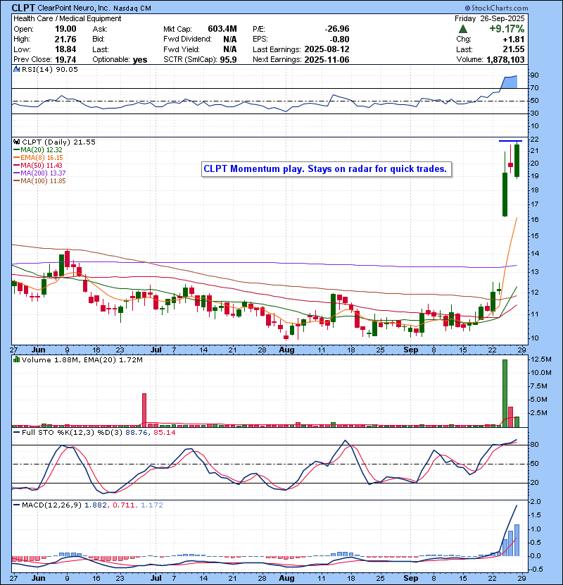563x585 pixels.
Task: Click the Last Earnings date 2025-08-12
Action: 327,49
